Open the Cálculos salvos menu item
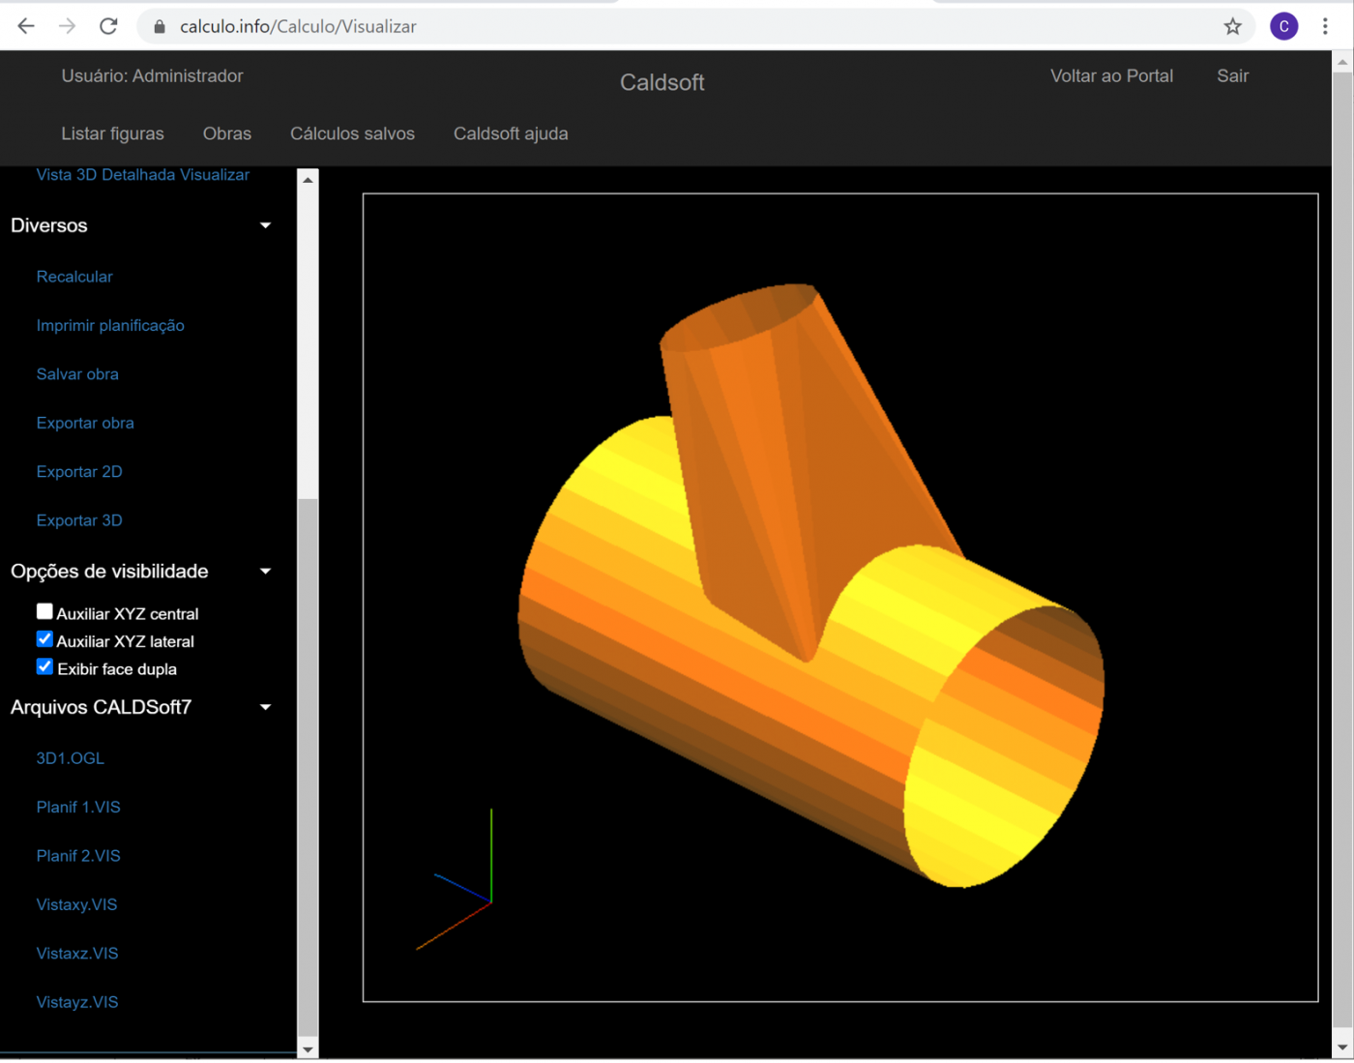 point(352,133)
